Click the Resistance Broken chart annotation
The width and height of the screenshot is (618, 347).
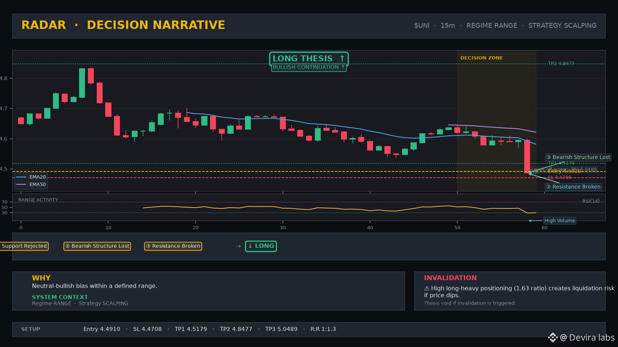[x=573, y=187]
